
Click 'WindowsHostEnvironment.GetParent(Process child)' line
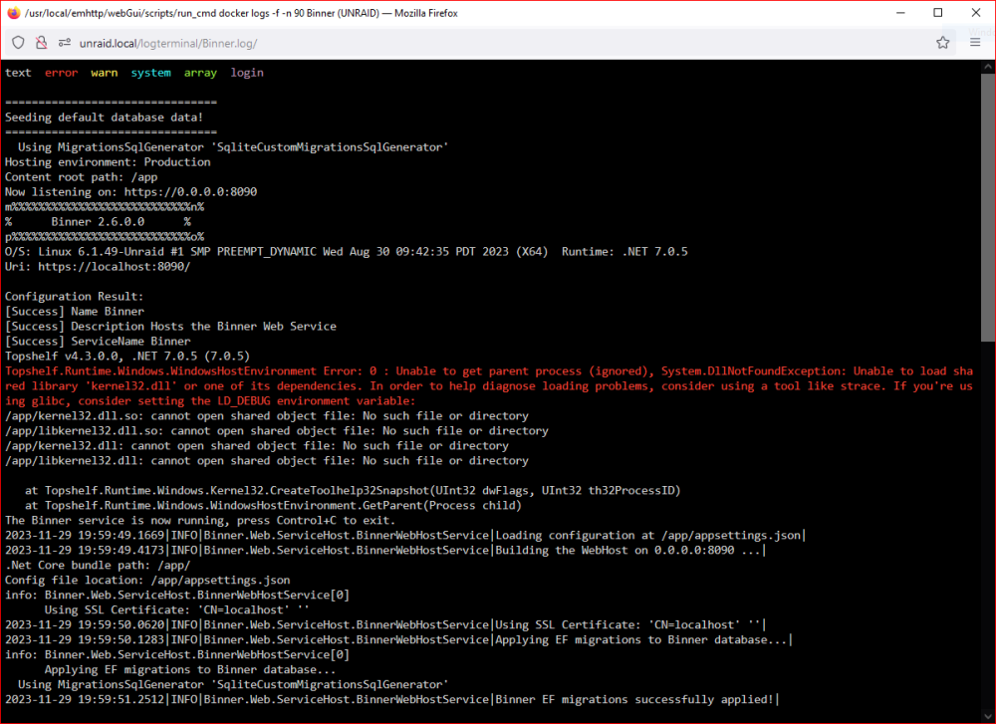click(x=273, y=506)
